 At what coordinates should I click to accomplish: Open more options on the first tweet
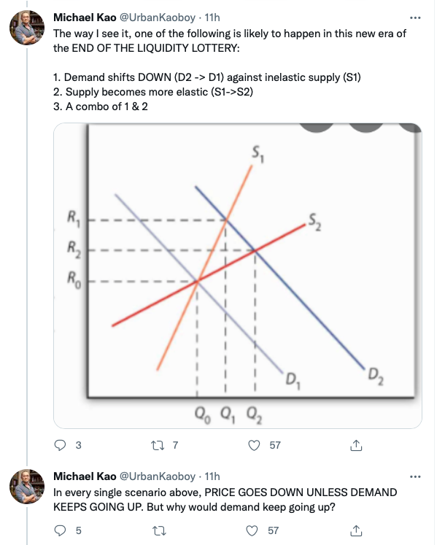(416, 17)
